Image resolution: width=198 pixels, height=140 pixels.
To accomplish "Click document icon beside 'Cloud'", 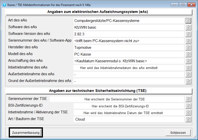I will click(188, 119).
